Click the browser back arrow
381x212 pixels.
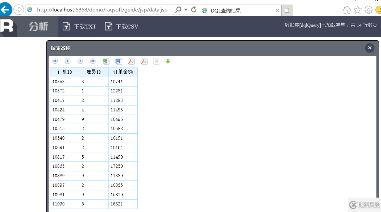[x=5, y=10]
